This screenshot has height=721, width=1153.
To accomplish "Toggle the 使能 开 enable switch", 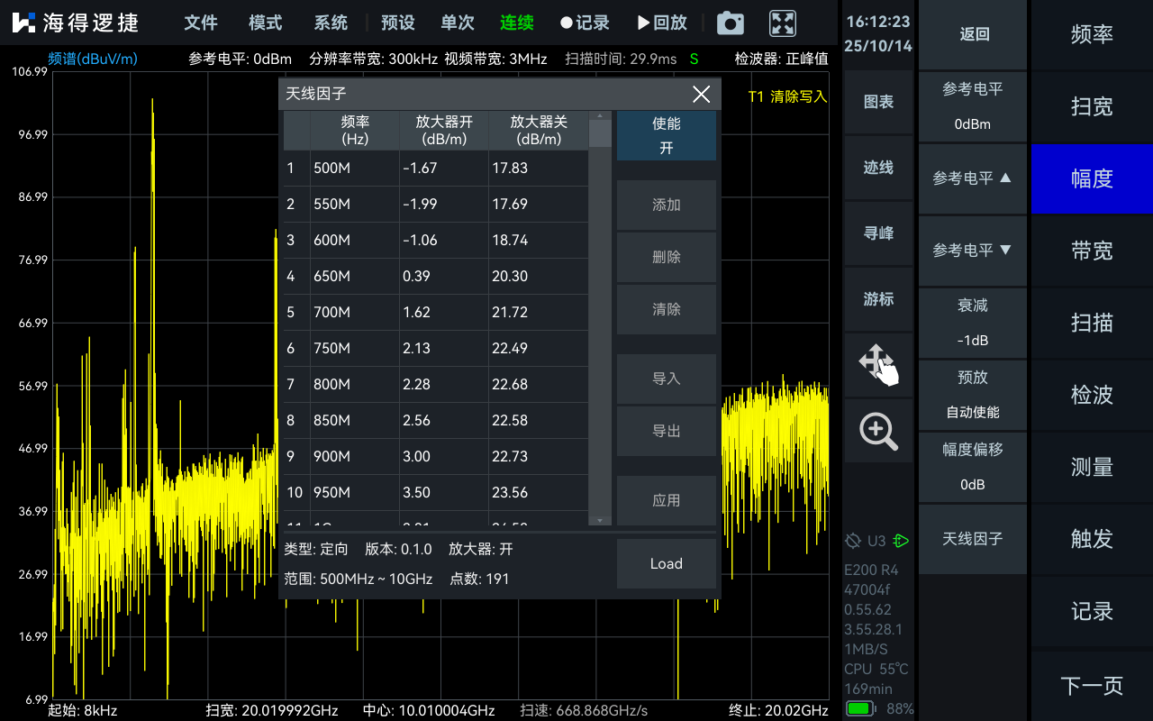I will coord(666,136).
